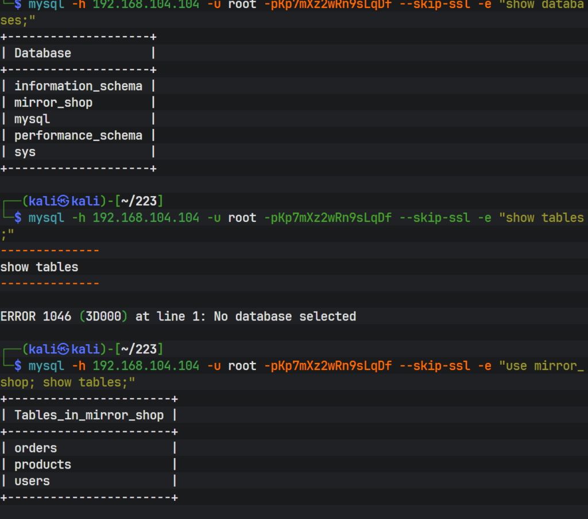
Task: Click the mysql entry in database list
Action: pyautogui.click(x=32, y=119)
